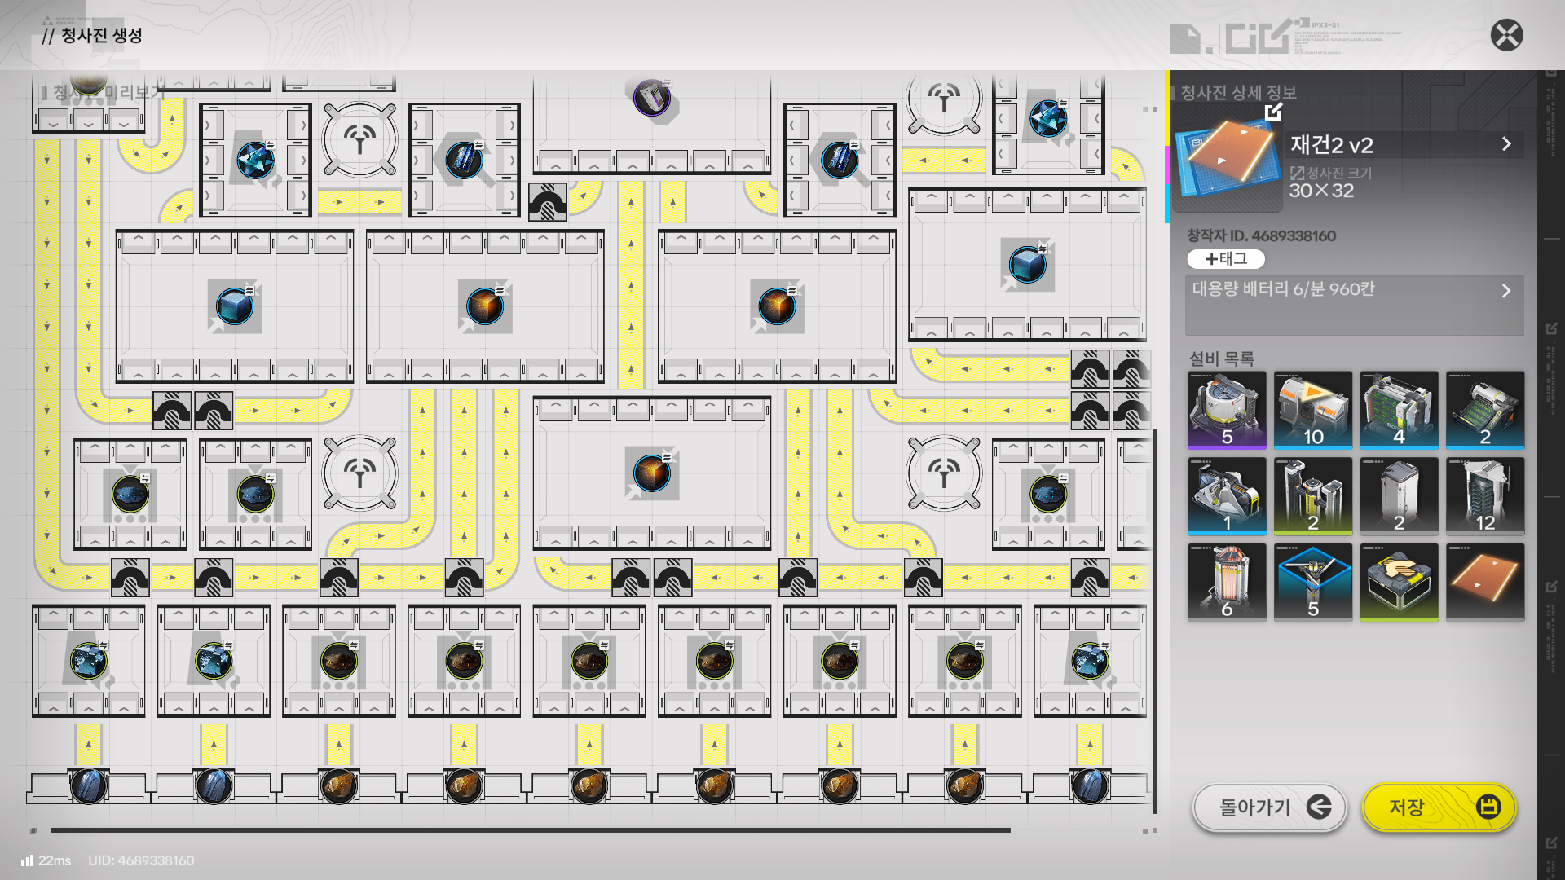Click the +태그 add tag button
1565x880 pixels.
pyautogui.click(x=1226, y=259)
